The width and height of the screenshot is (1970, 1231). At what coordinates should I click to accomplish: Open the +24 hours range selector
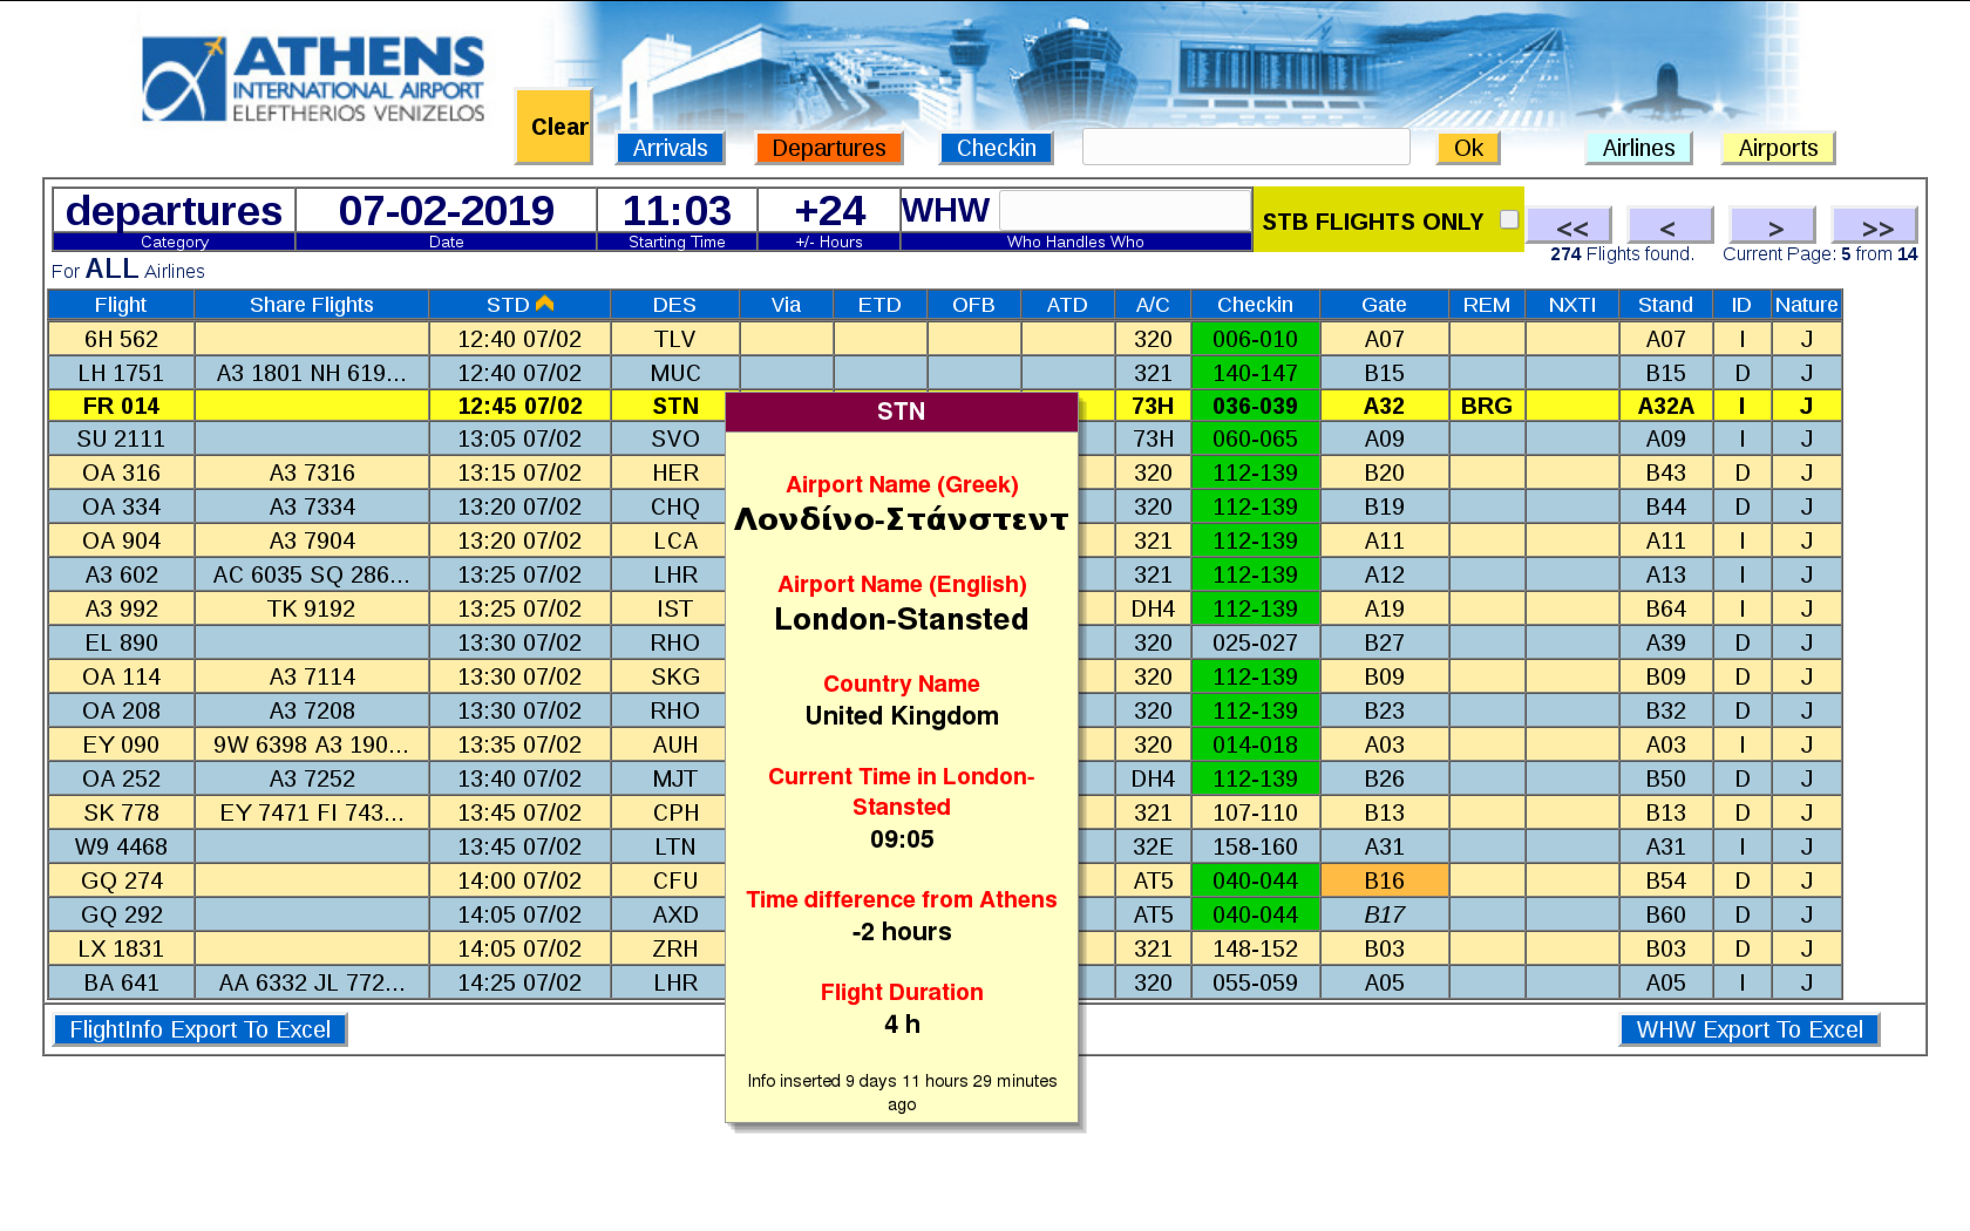(x=828, y=211)
